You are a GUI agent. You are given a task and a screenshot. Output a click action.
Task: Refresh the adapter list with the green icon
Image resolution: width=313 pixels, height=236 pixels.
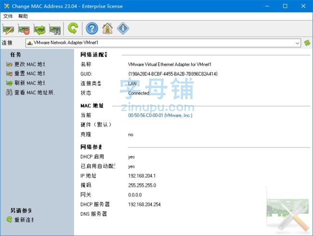click(307, 43)
